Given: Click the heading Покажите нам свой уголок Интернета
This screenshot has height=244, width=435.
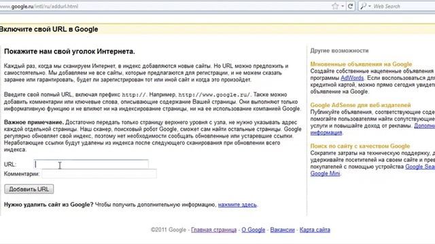Looking at the screenshot, I should click(69, 52).
